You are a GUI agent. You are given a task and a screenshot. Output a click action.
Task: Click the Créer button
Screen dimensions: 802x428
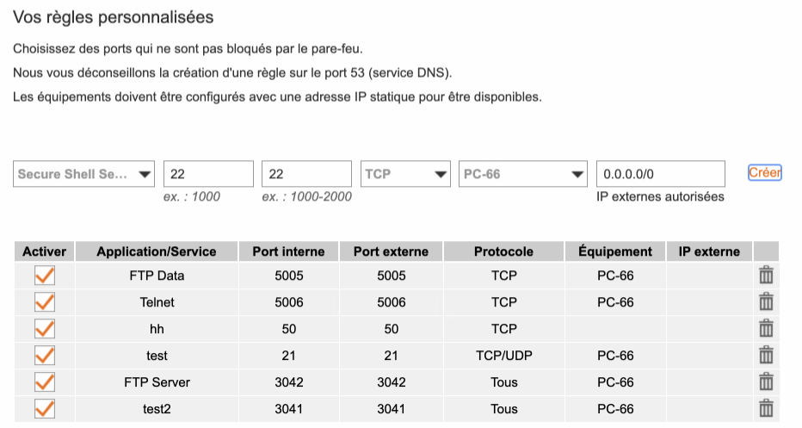(764, 173)
